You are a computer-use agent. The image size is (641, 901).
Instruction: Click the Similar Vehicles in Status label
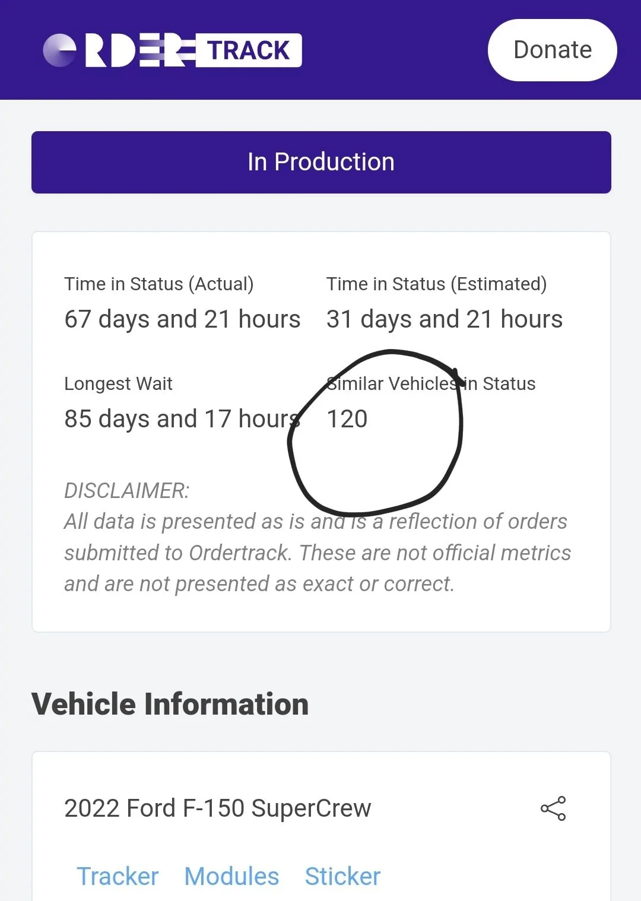point(431,383)
